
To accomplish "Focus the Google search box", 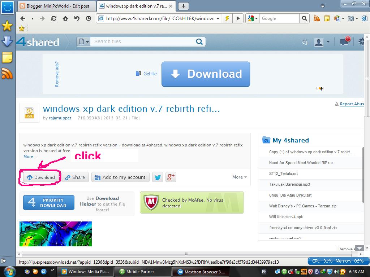I will click(279, 18).
